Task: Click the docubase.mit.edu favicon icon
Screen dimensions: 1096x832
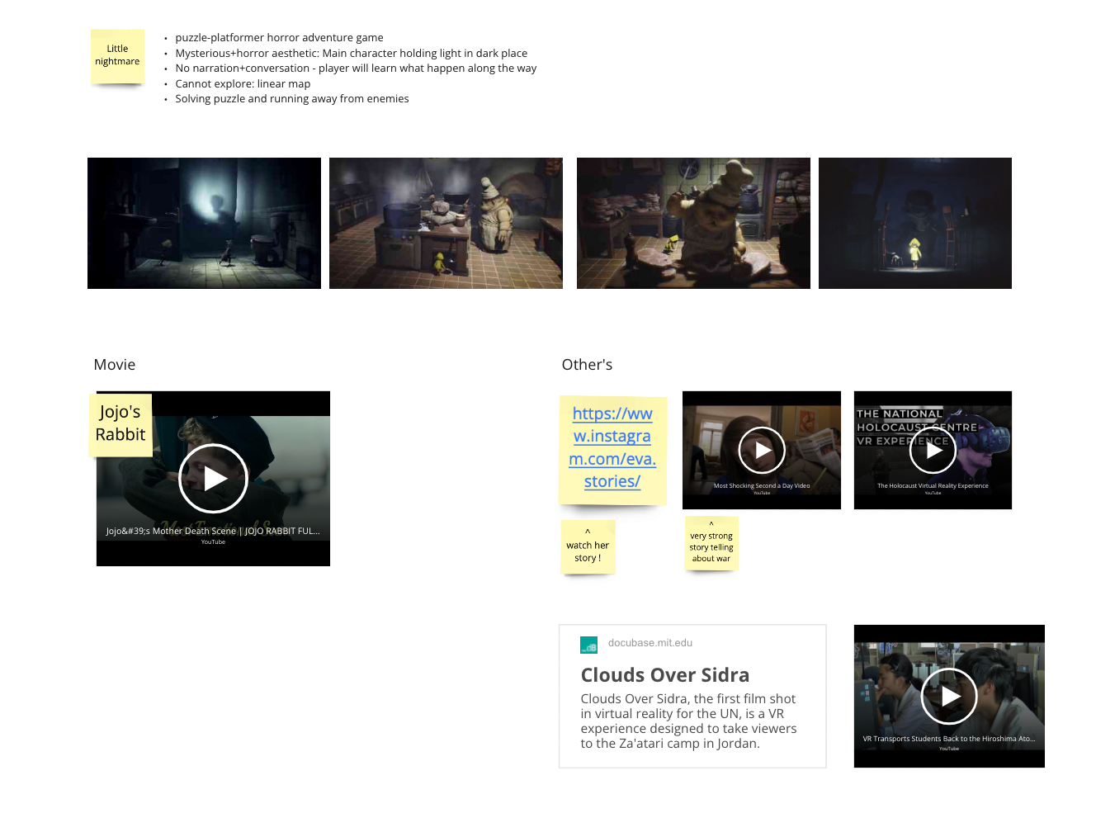Action: click(588, 645)
